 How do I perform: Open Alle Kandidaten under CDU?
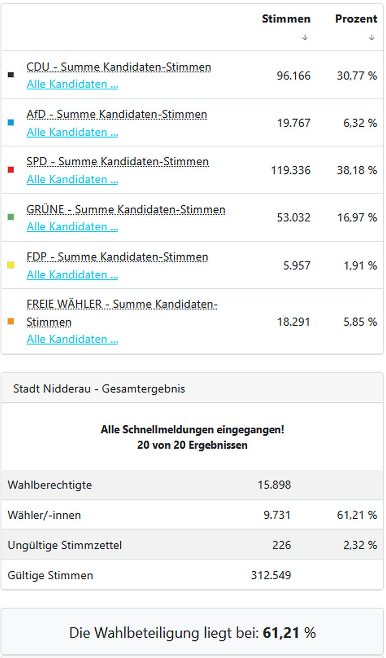[72, 84]
